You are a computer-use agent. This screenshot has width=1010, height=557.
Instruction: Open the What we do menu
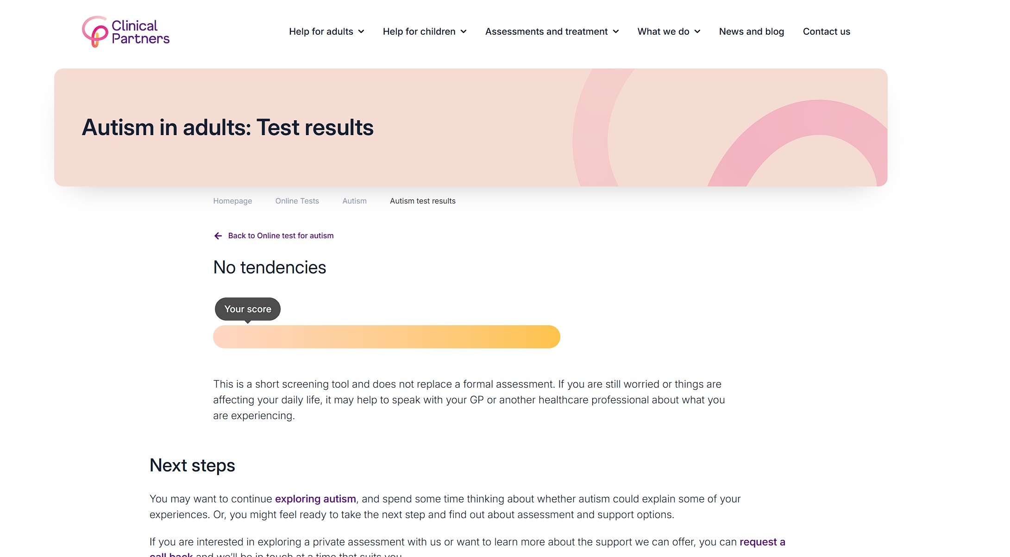click(663, 31)
